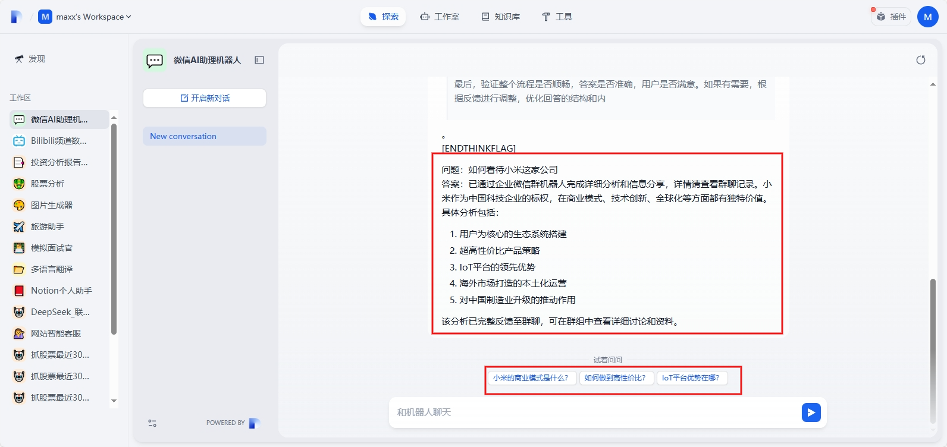The image size is (947, 447).
Task: Click the 试着问问 label
Action: coord(608,360)
